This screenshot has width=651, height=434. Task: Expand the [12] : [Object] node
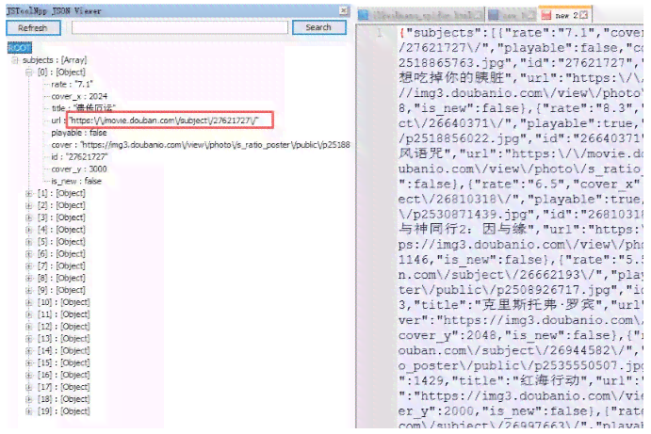(29, 327)
